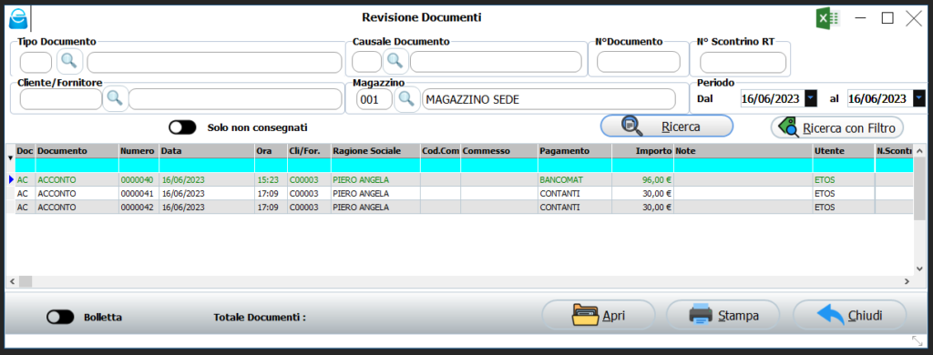Toggle the Bolletta switch
This screenshot has height=355, width=933.
click(60, 318)
